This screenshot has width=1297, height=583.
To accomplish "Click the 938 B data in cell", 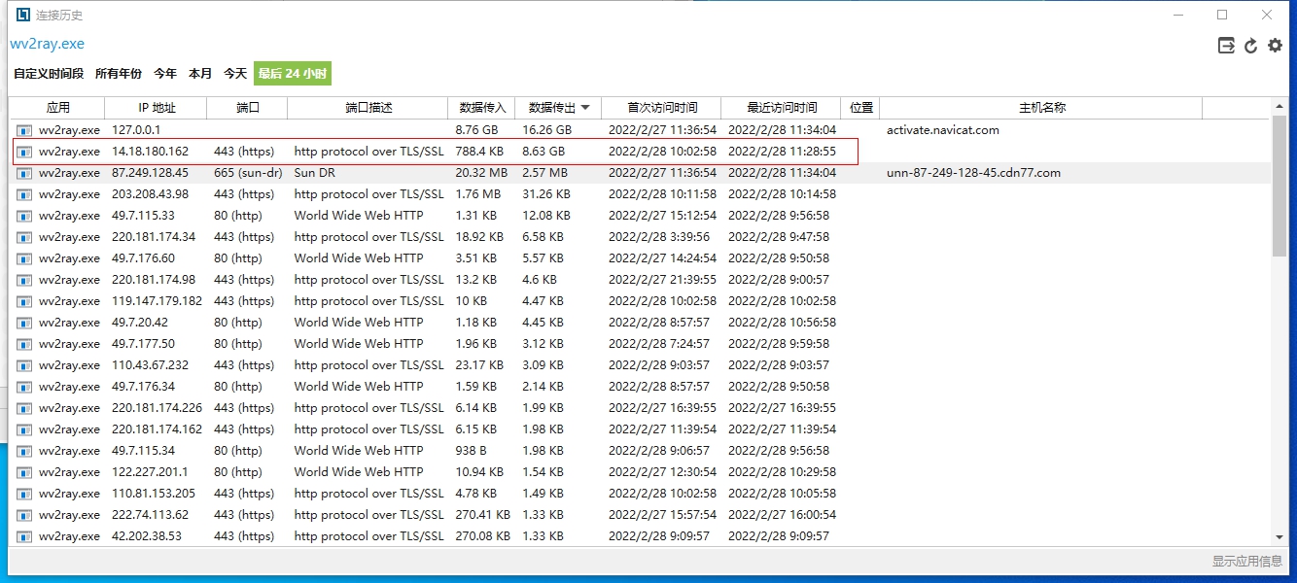I will tap(472, 451).
